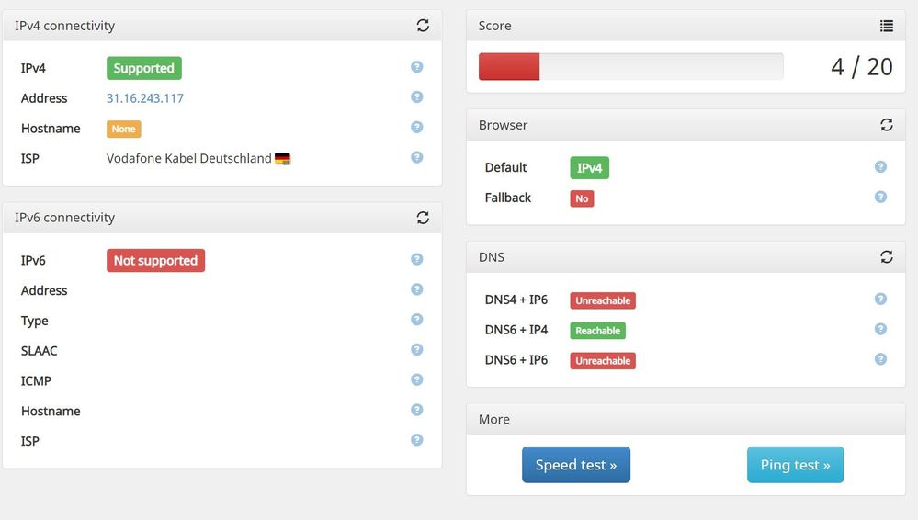
Task: Click the Score panel title
Action: pos(494,26)
